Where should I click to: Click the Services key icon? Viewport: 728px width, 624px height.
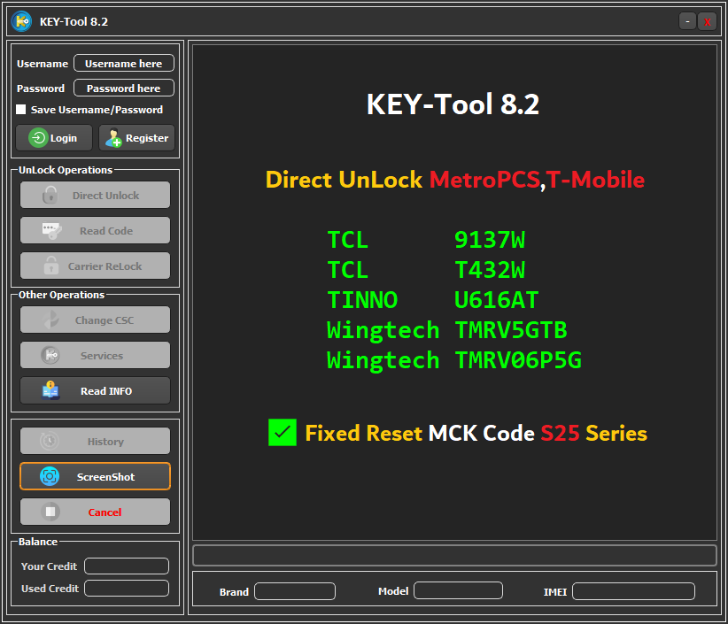pos(50,356)
